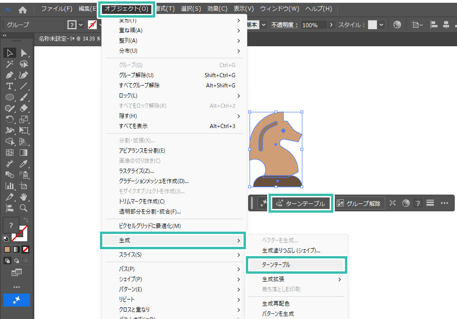Choose the Zoom magnifier tool
The width and height of the screenshot is (457, 319).
[x=24, y=208]
